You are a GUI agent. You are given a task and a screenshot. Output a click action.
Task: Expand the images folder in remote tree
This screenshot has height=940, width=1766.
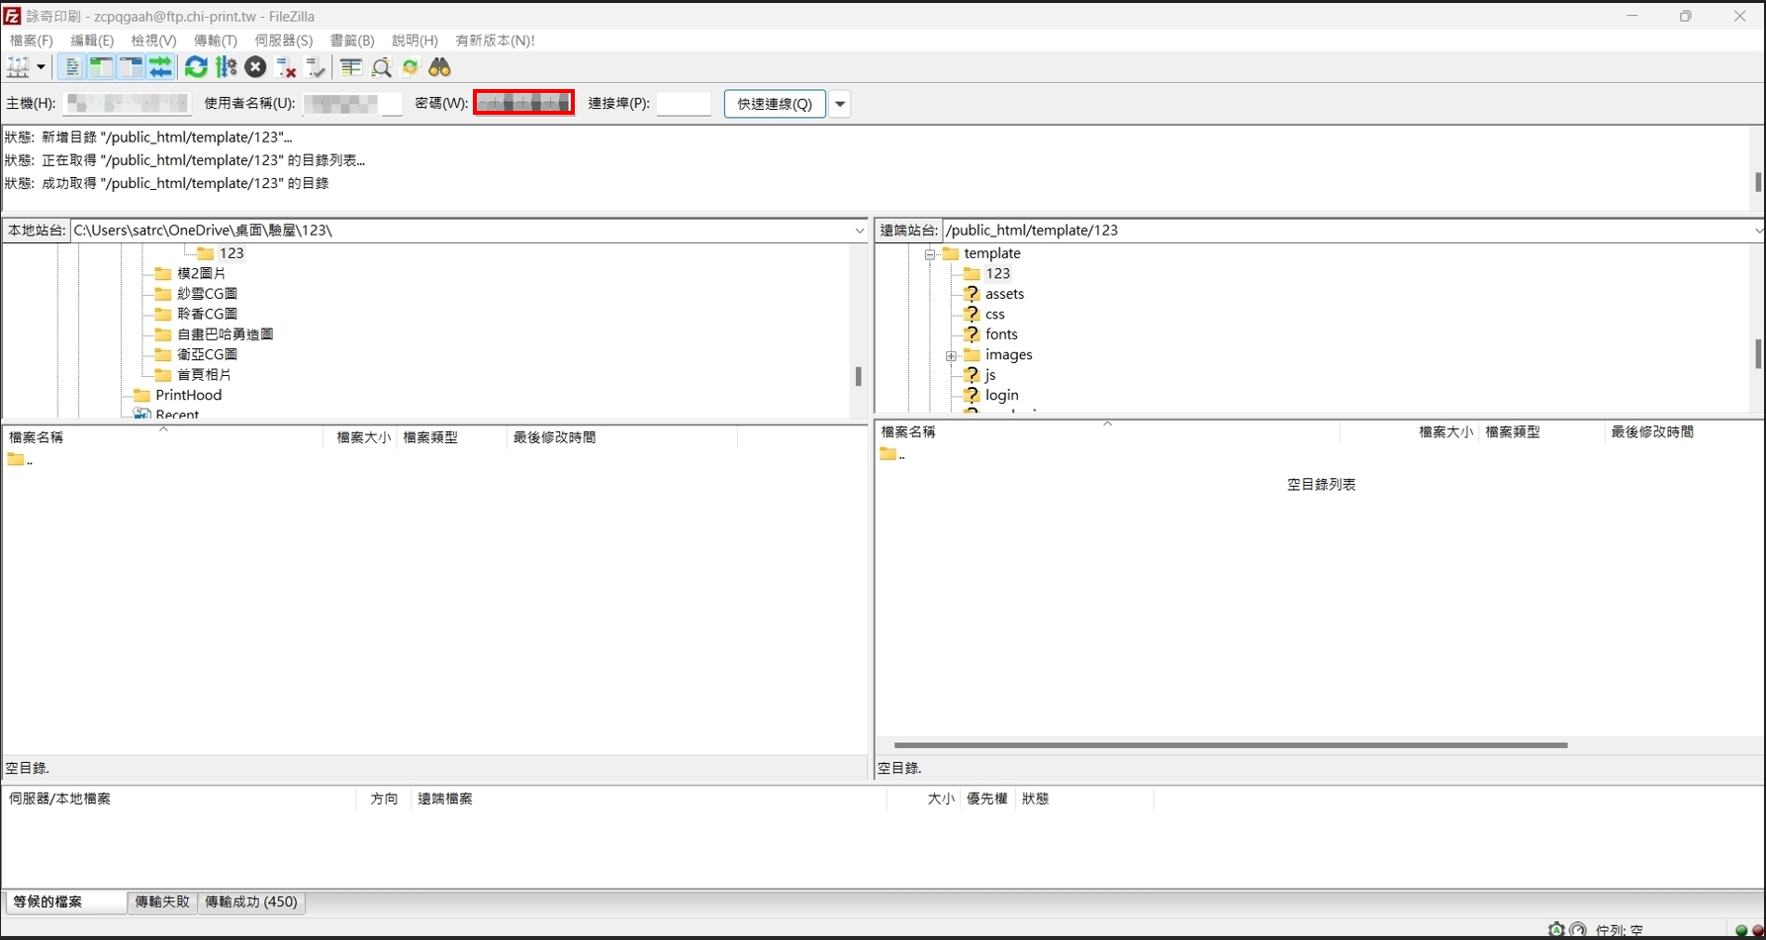coord(951,355)
